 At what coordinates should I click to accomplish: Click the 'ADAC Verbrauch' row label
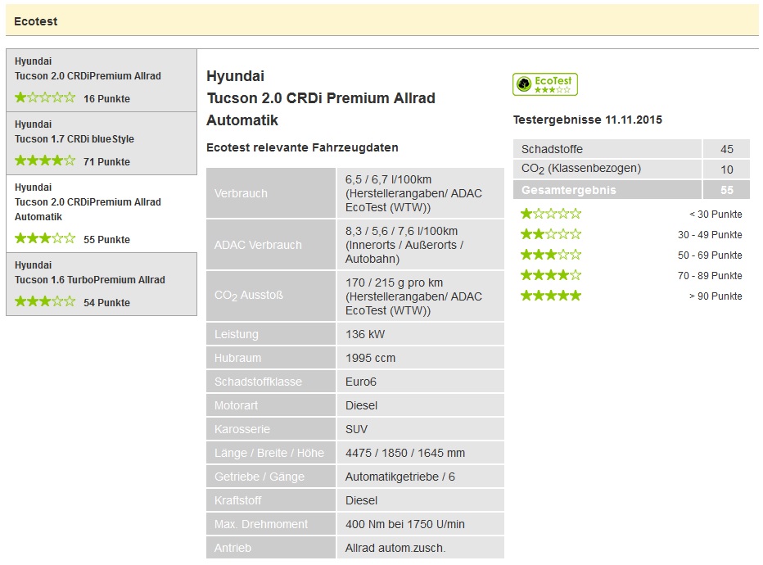click(x=258, y=245)
